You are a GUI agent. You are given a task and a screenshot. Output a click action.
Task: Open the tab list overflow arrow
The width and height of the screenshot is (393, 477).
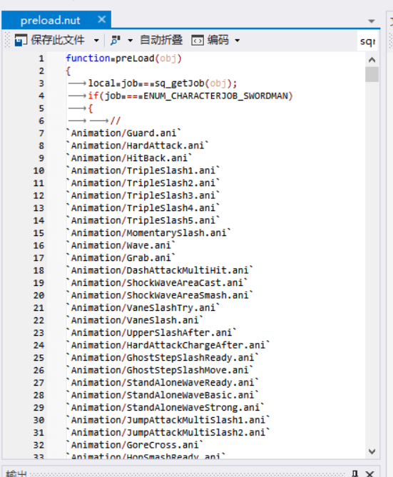click(372, 21)
